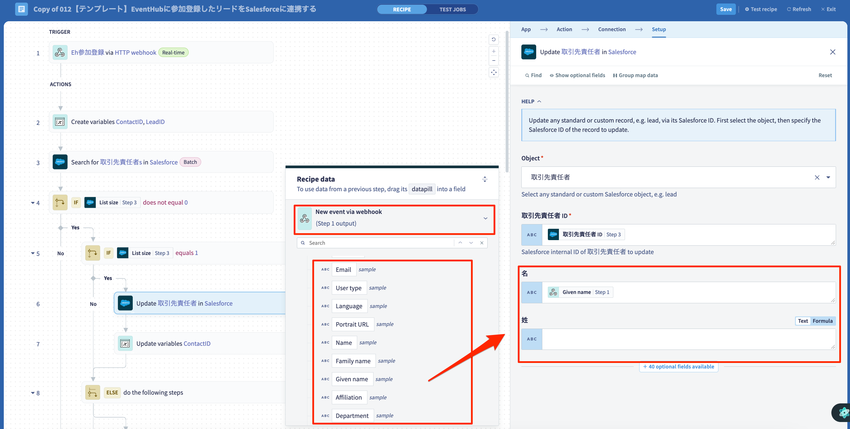Click Refresh in header
850x429 pixels.
pos(798,9)
